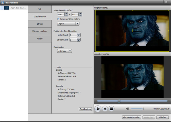Viewport: 171px width, 122px height.
Task: Click the Zurücksetzen button
Action: click(x=85, y=109)
